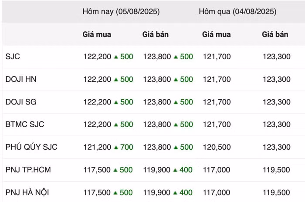Click the up arrow beside BTMC SJC buy change
The height and width of the screenshot is (202, 305).
pyautogui.click(x=116, y=125)
